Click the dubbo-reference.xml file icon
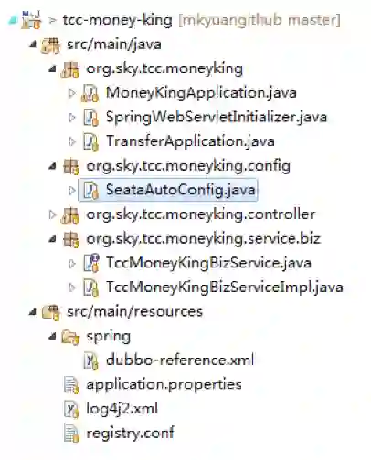 pyautogui.click(x=90, y=361)
